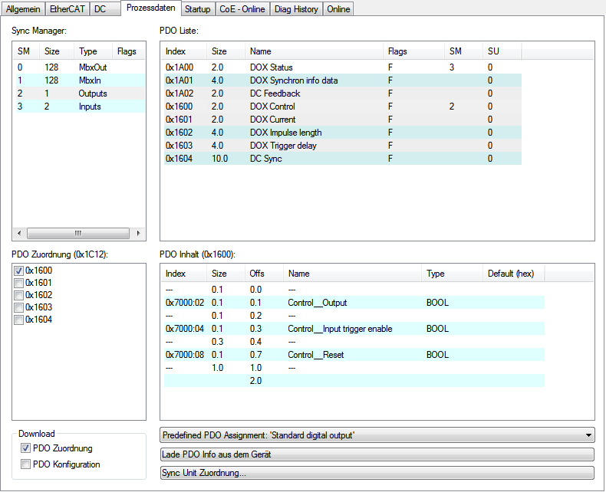606x492 pixels.
Task: Click the 0x7000:02 index cell
Action: (x=185, y=303)
